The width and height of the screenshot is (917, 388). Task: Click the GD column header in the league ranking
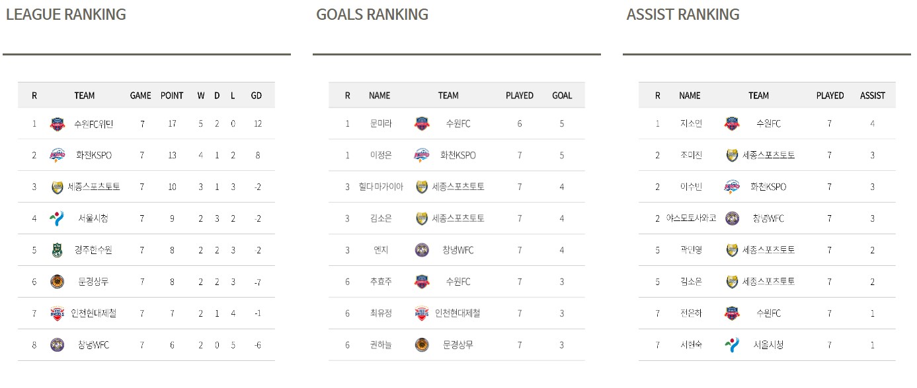[x=257, y=96]
